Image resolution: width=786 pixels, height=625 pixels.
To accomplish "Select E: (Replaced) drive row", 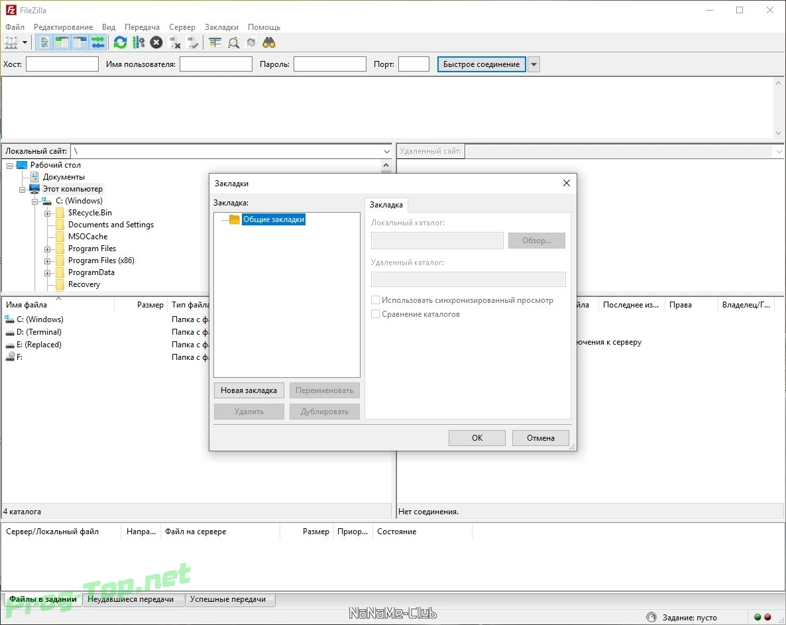I will click(38, 345).
